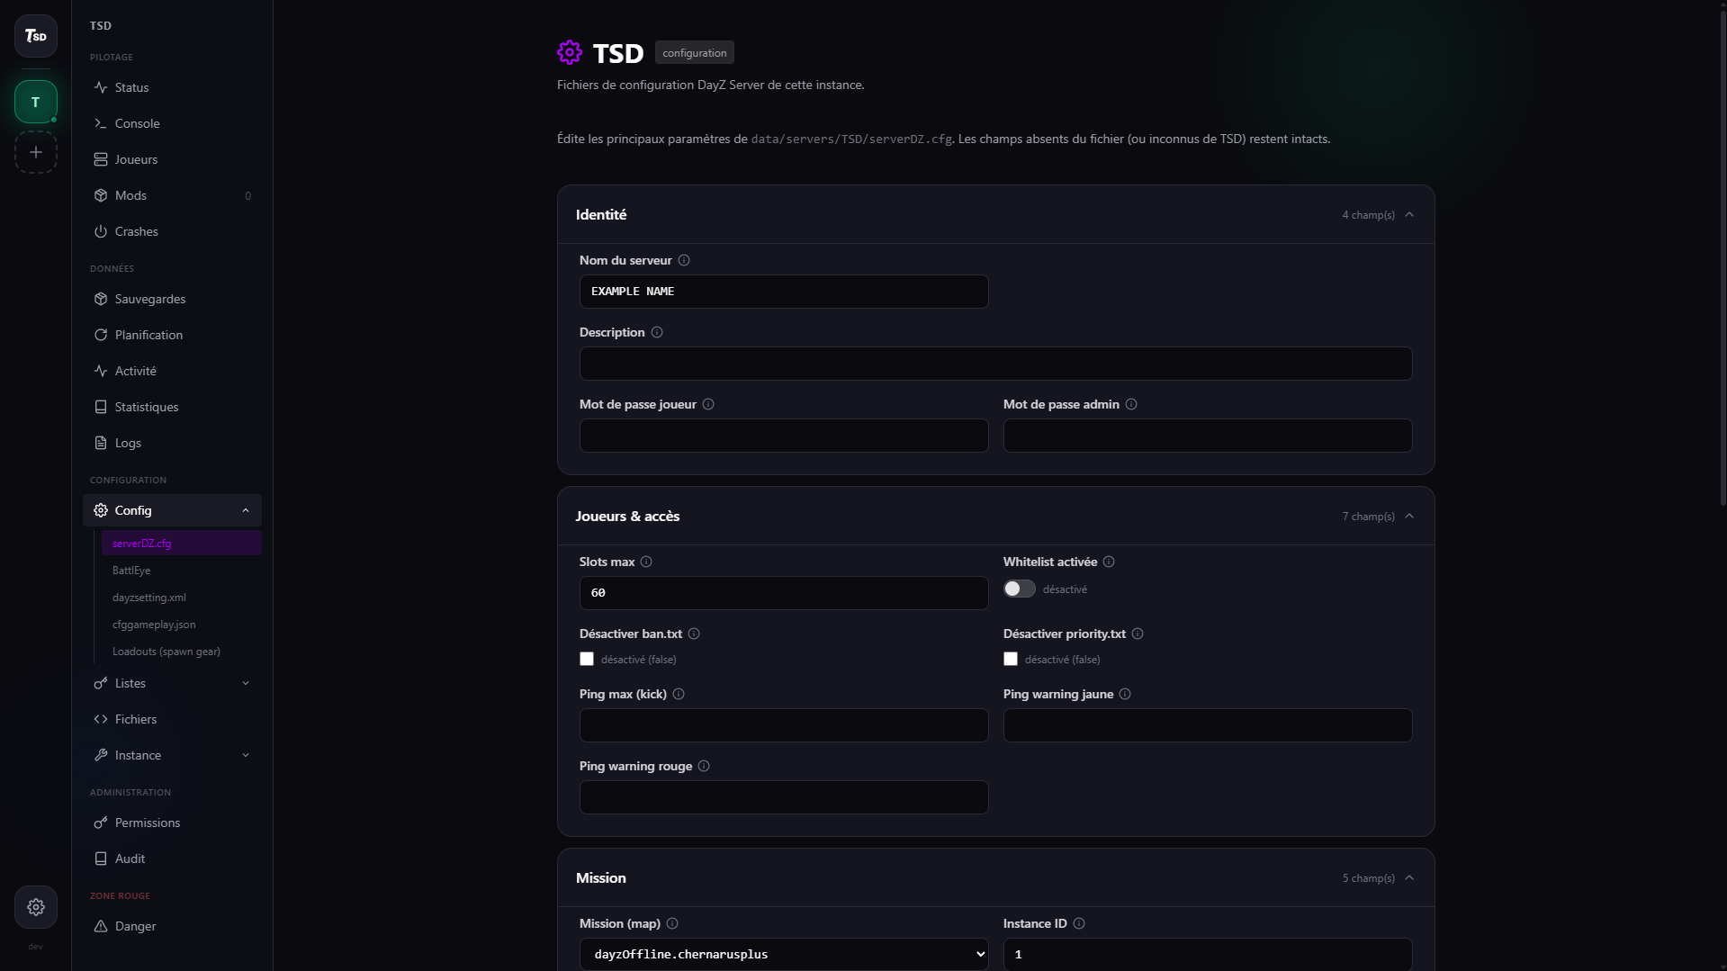This screenshot has width=1727, height=971.
Task: Click the Slots max input field
Action: coord(784,593)
